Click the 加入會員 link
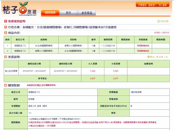174x130 pixels. pos(163,5)
